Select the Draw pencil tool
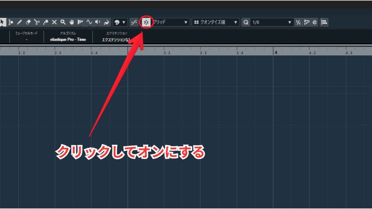372x209 pixels. click(x=20, y=22)
